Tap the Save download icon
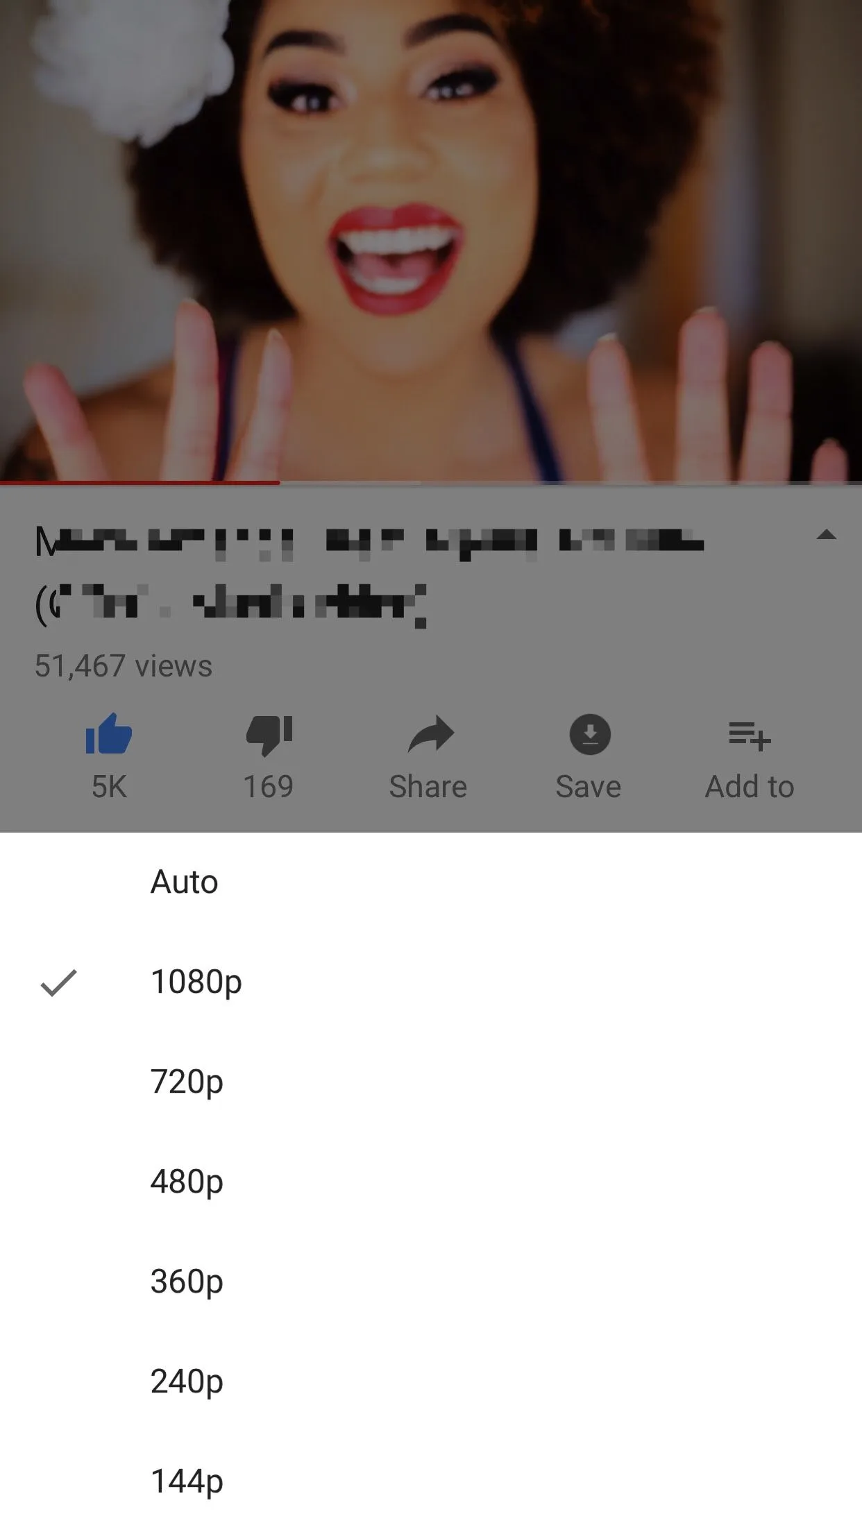 tap(590, 734)
